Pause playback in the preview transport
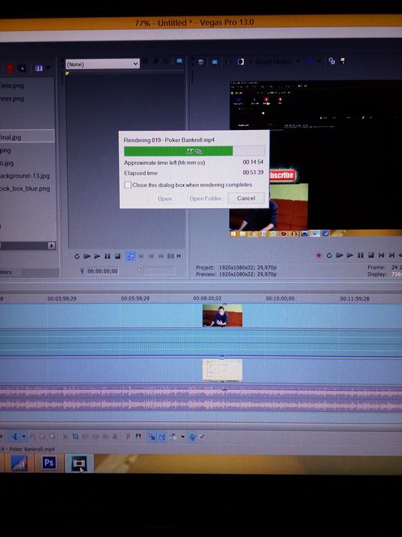This screenshot has width=402, height=537. (x=360, y=255)
